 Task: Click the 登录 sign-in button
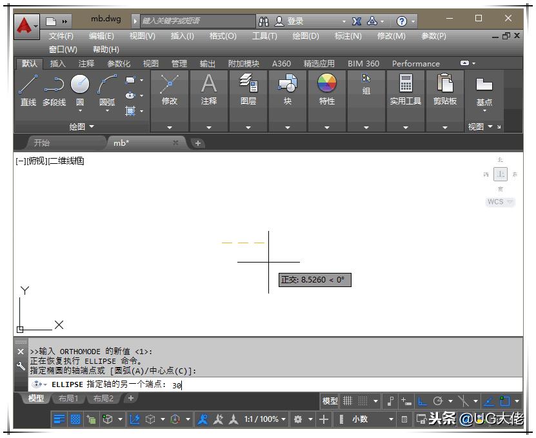click(x=289, y=21)
